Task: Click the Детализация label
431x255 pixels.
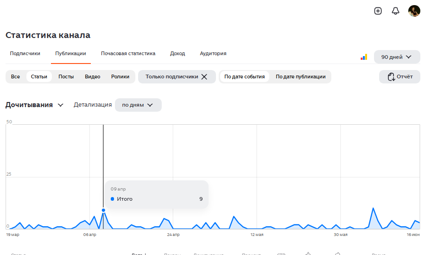Action: [93, 105]
